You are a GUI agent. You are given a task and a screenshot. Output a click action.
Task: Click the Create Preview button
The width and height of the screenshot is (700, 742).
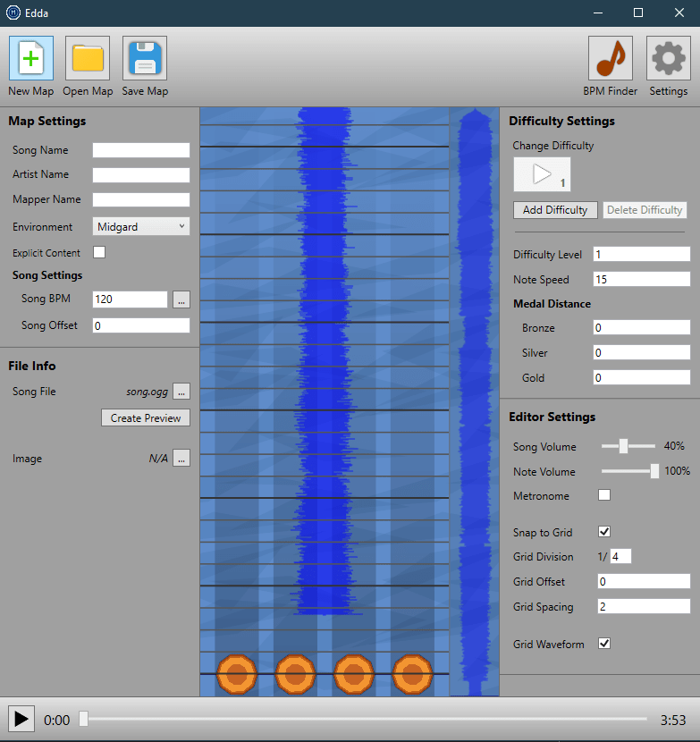(146, 417)
